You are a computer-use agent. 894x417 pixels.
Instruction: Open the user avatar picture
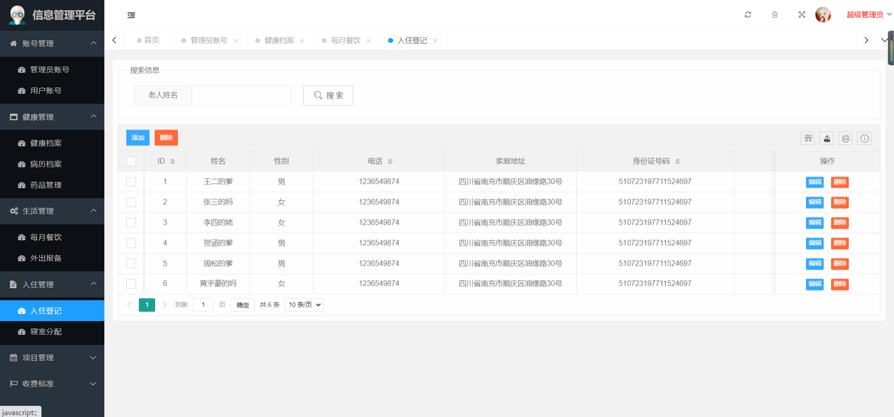tap(823, 14)
